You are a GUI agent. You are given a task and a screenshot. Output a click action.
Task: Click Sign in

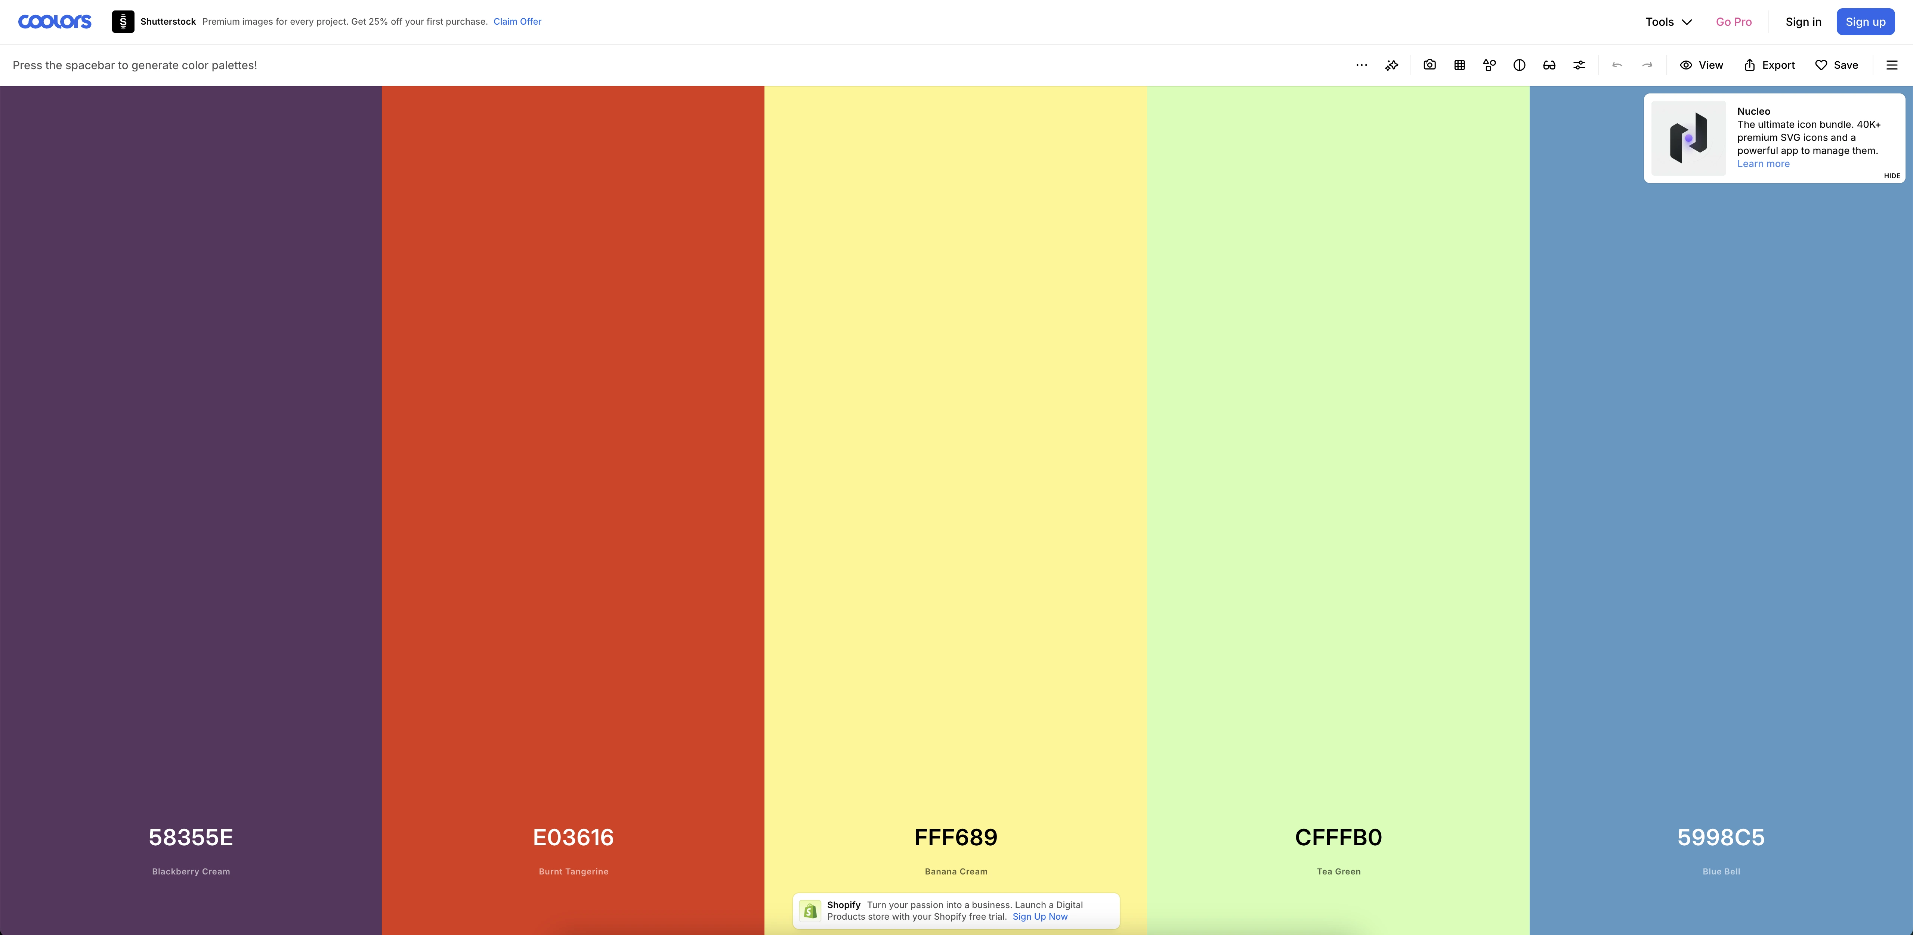coord(1803,22)
